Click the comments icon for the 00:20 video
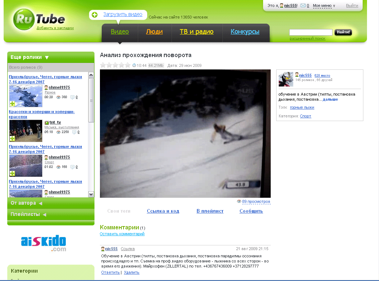This screenshot has width=379, height=281. (72, 97)
